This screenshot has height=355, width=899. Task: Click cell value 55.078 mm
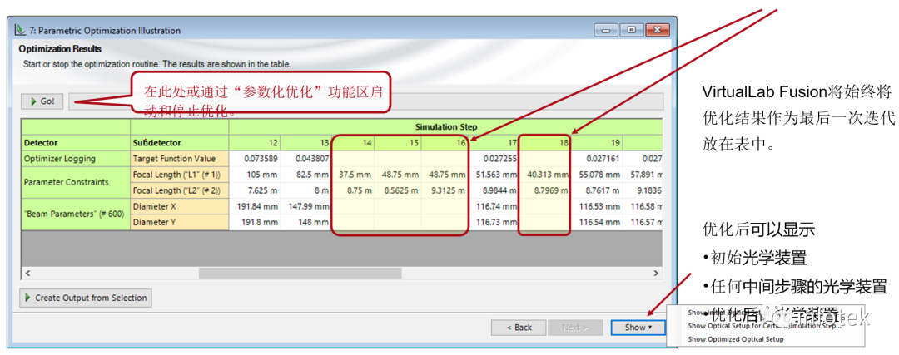pyautogui.click(x=596, y=174)
